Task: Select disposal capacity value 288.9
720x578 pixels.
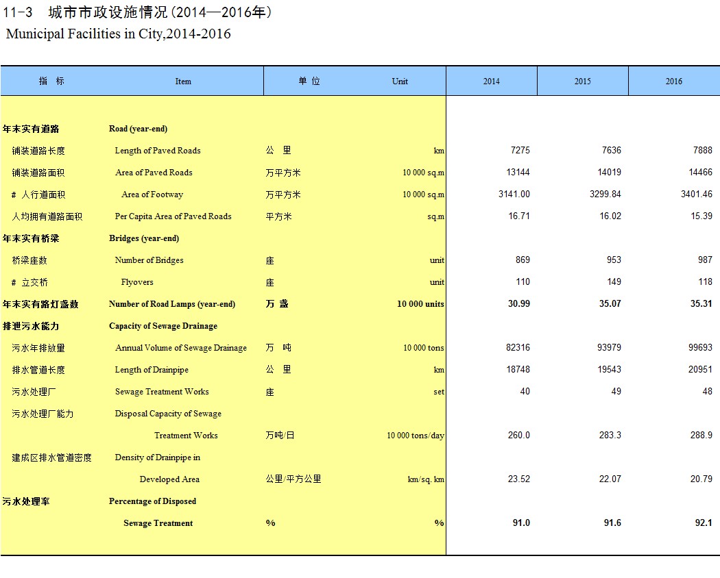Action: (701, 436)
